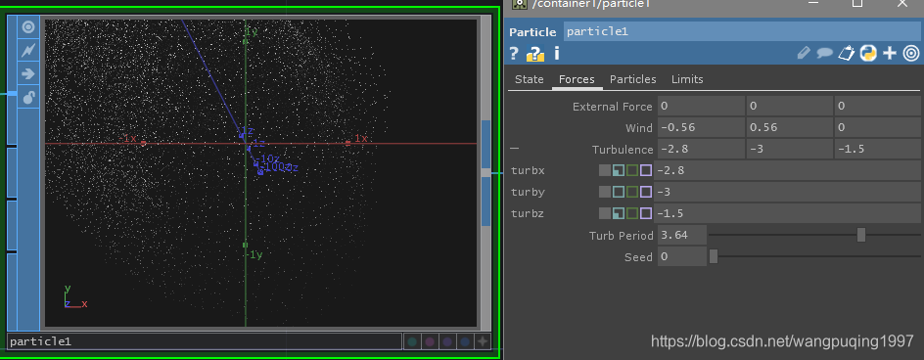The height and width of the screenshot is (360, 924).
Task: Open Python help with the folder question icon
Action: tap(535, 54)
